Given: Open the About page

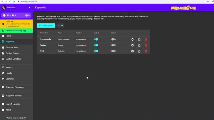Looking at the screenshot, I should 16,110.
